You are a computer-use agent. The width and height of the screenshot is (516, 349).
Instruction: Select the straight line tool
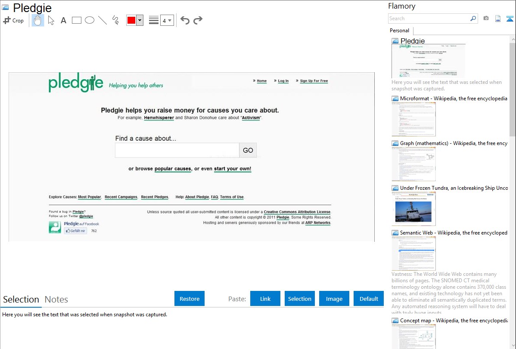(x=103, y=20)
